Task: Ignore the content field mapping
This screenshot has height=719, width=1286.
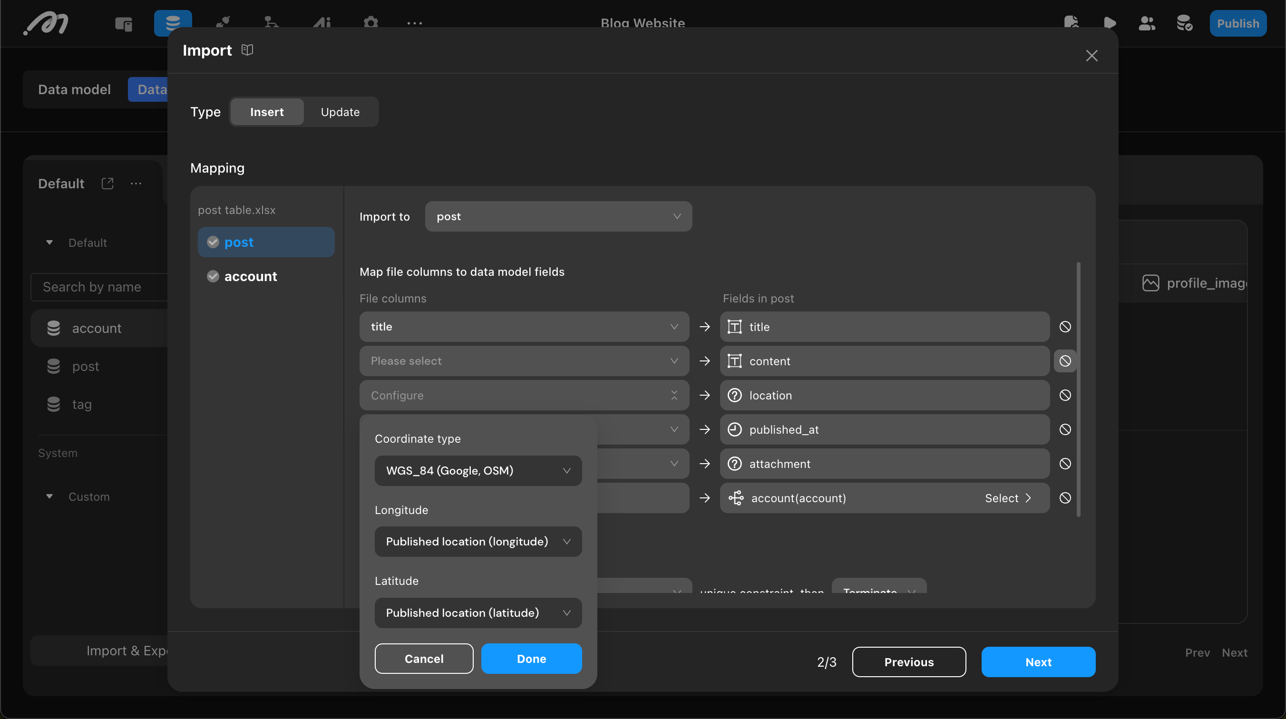Action: [x=1065, y=361]
